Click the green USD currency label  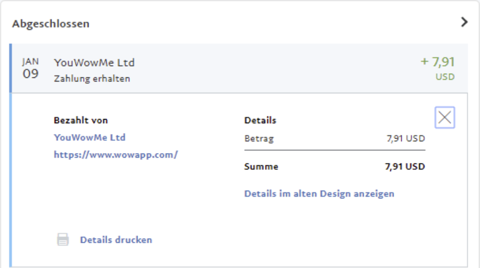pos(445,77)
